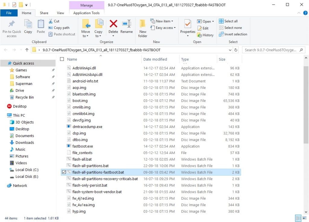The height and width of the screenshot is (222, 309).
Task: Expand the Properties dropdown arrow
Action: pyautogui.click(x=188, y=36)
